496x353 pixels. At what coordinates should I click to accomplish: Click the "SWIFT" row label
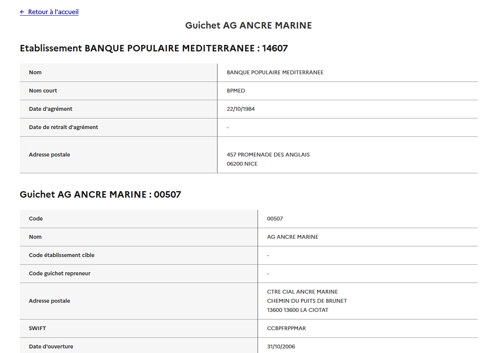click(x=37, y=328)
